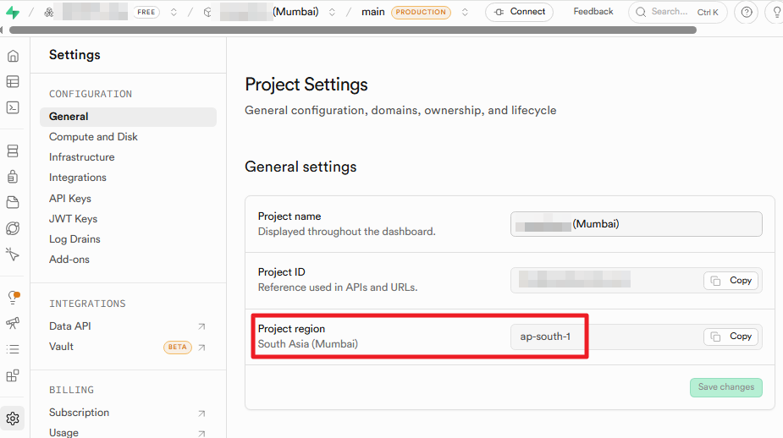This screenshot has width=783, height=438.
Task: Click the Connect button
Action: [x=520, y=12]
